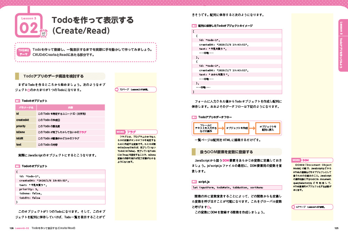This screenshot has width=348, height=236.
Task: Click the 72ページ Lesson2-01参照 note
Action: tap(136, 90)
